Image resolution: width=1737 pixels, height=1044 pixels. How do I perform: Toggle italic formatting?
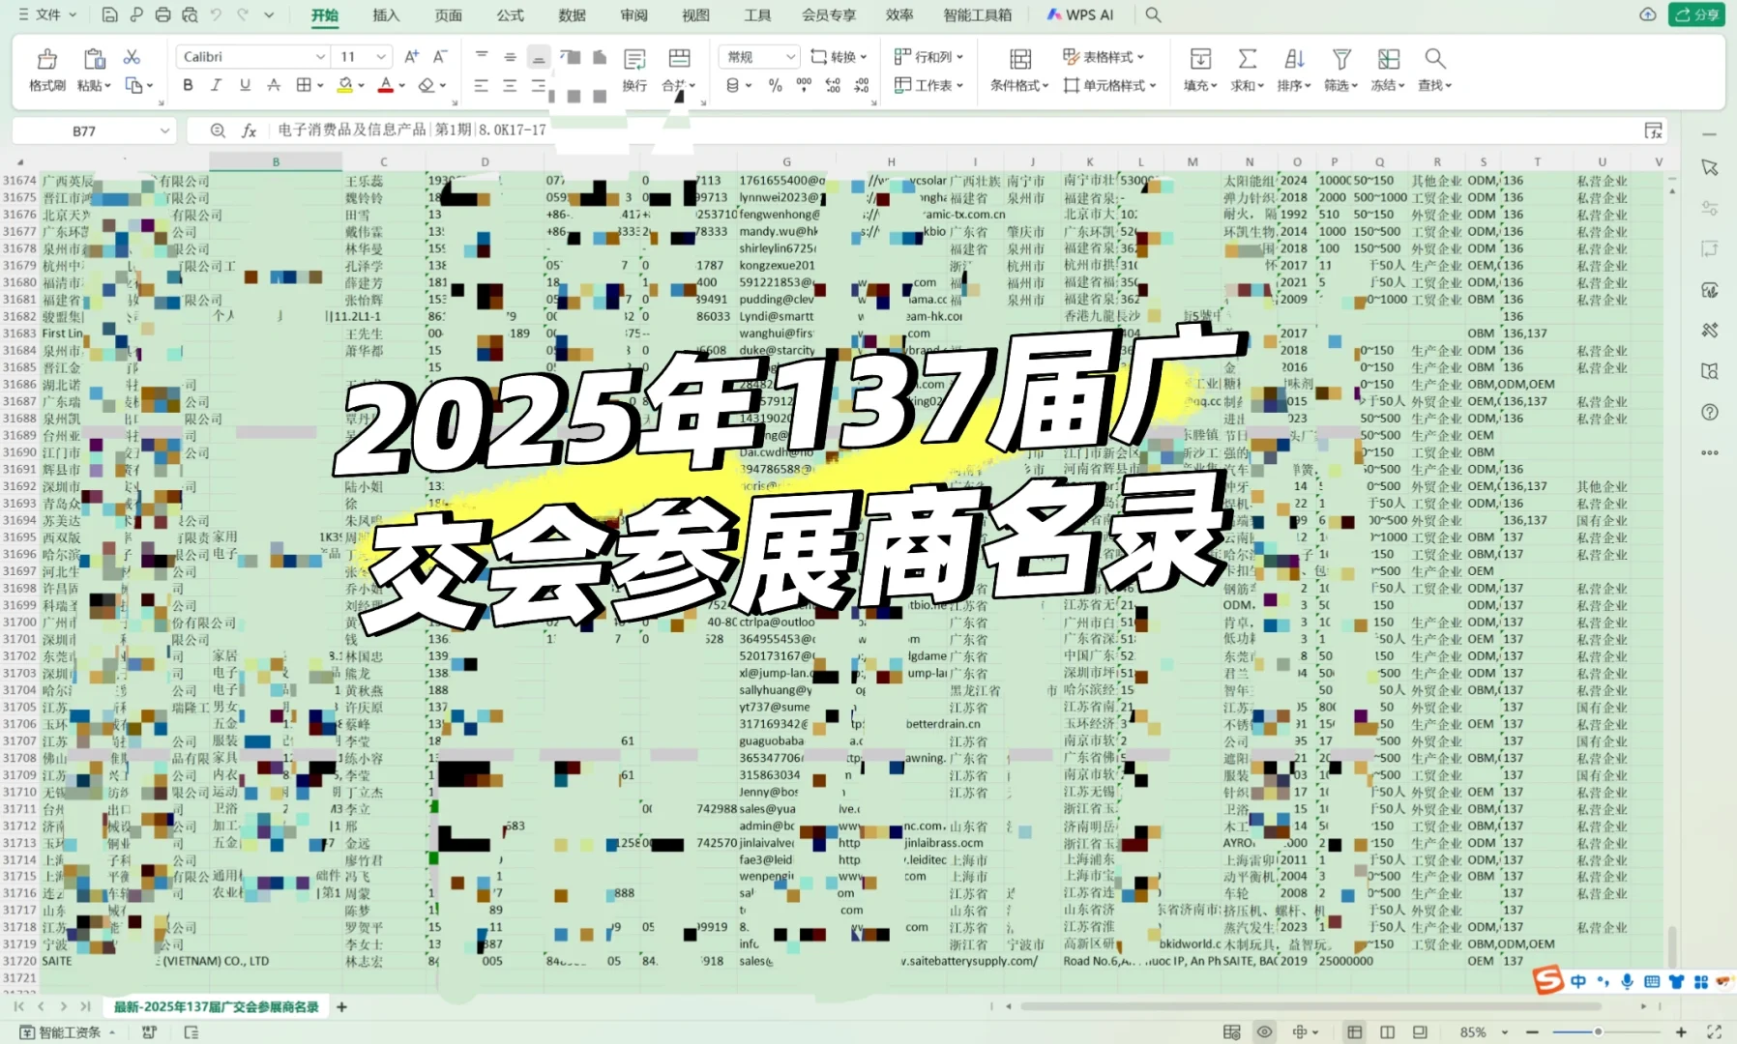[x=215, y=85]
